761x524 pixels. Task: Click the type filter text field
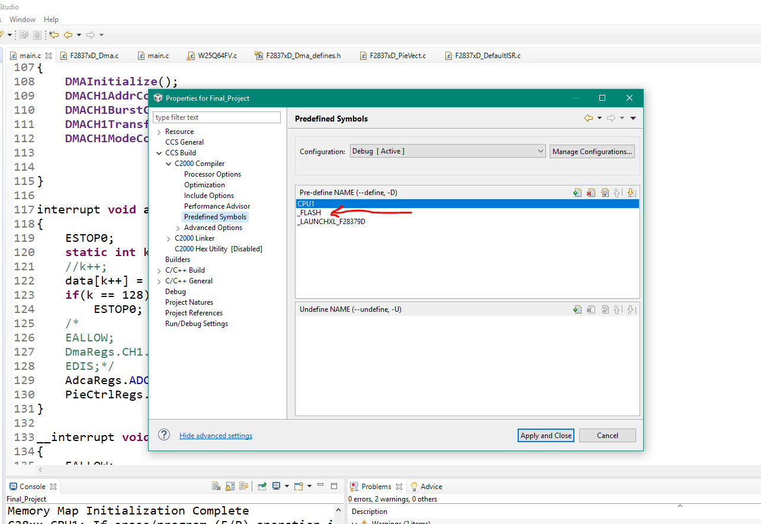(x=217, y=117)
